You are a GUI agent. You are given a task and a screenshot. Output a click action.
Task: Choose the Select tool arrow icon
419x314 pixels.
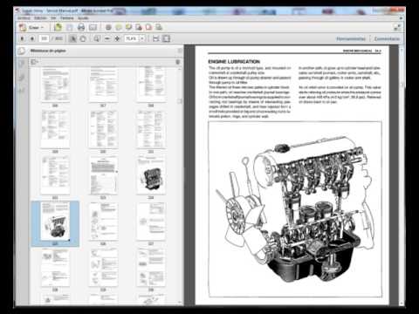click(x=72, y=38)
